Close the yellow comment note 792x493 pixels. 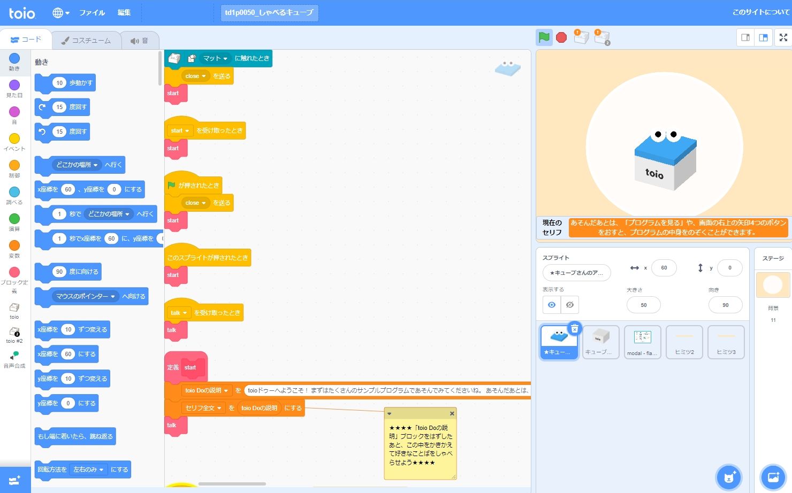tap(452, 413)
